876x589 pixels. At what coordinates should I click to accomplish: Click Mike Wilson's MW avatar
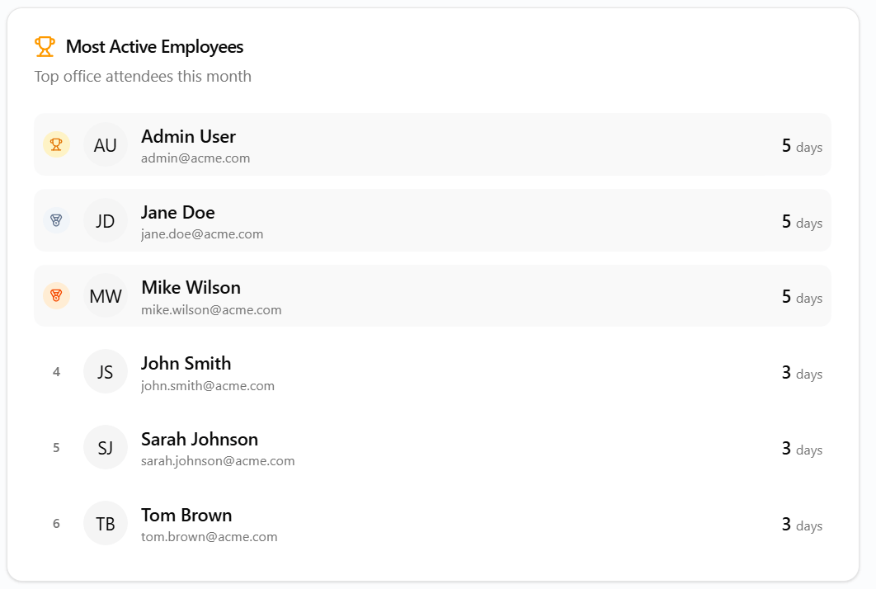coord(105,295)
